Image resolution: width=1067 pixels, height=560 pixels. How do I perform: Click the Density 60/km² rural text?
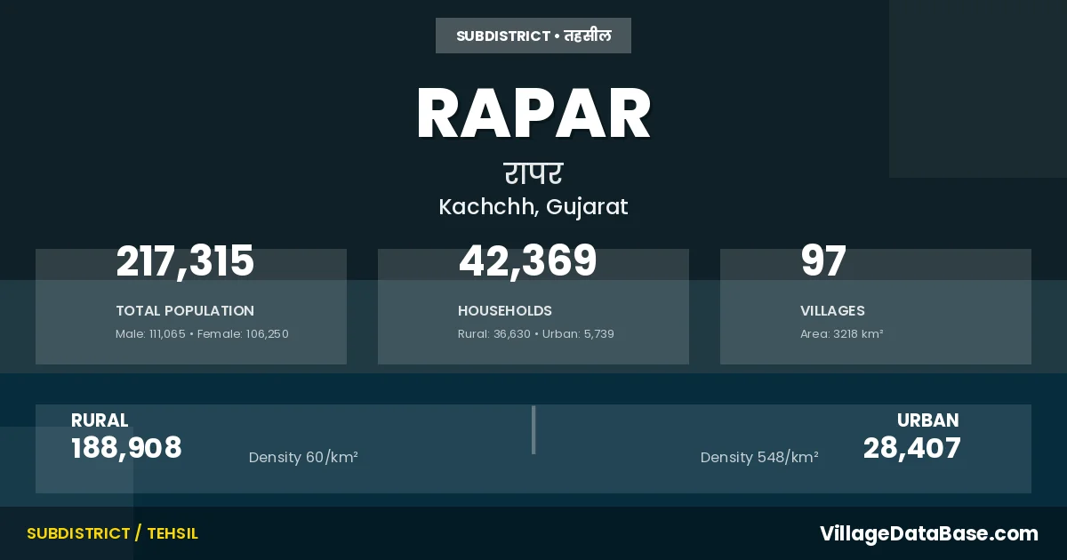(303, 458)
